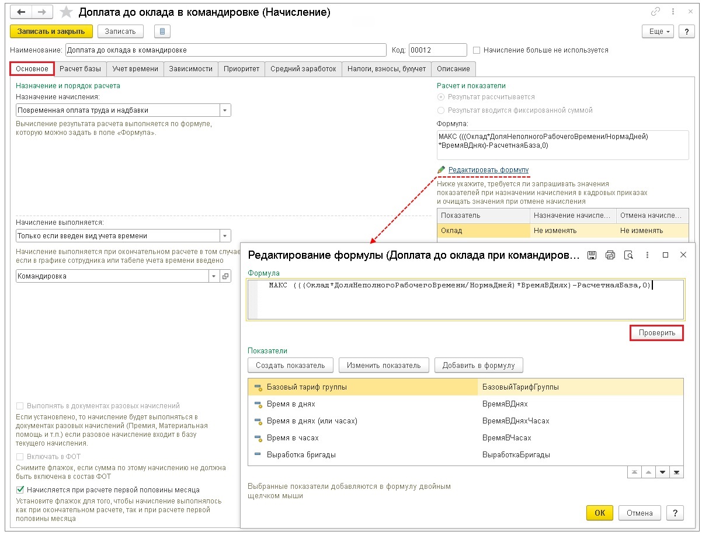Open the Расчет базы tab
This screenshot has height=535, width=702.
click(81, 69)
